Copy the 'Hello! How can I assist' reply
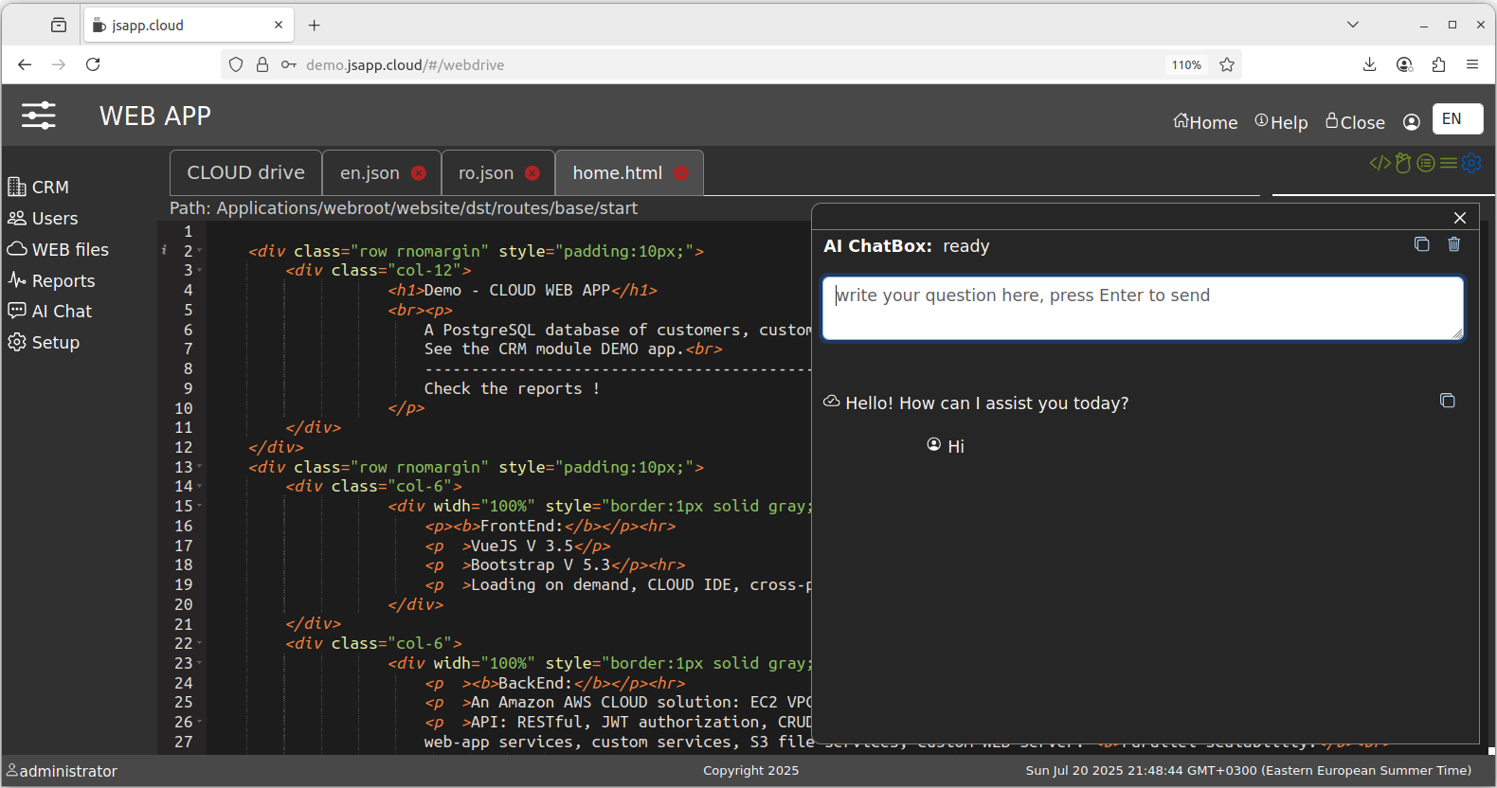Image resolution: width=1497 pixels, height=788 pixels. click(1447, 401)
